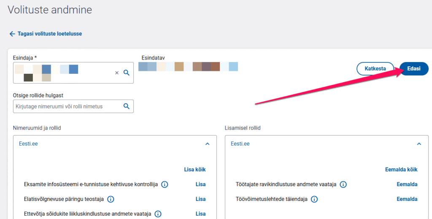
Task: Click the back arrow icon near Tagasi
Action: [x=12, y=34]
